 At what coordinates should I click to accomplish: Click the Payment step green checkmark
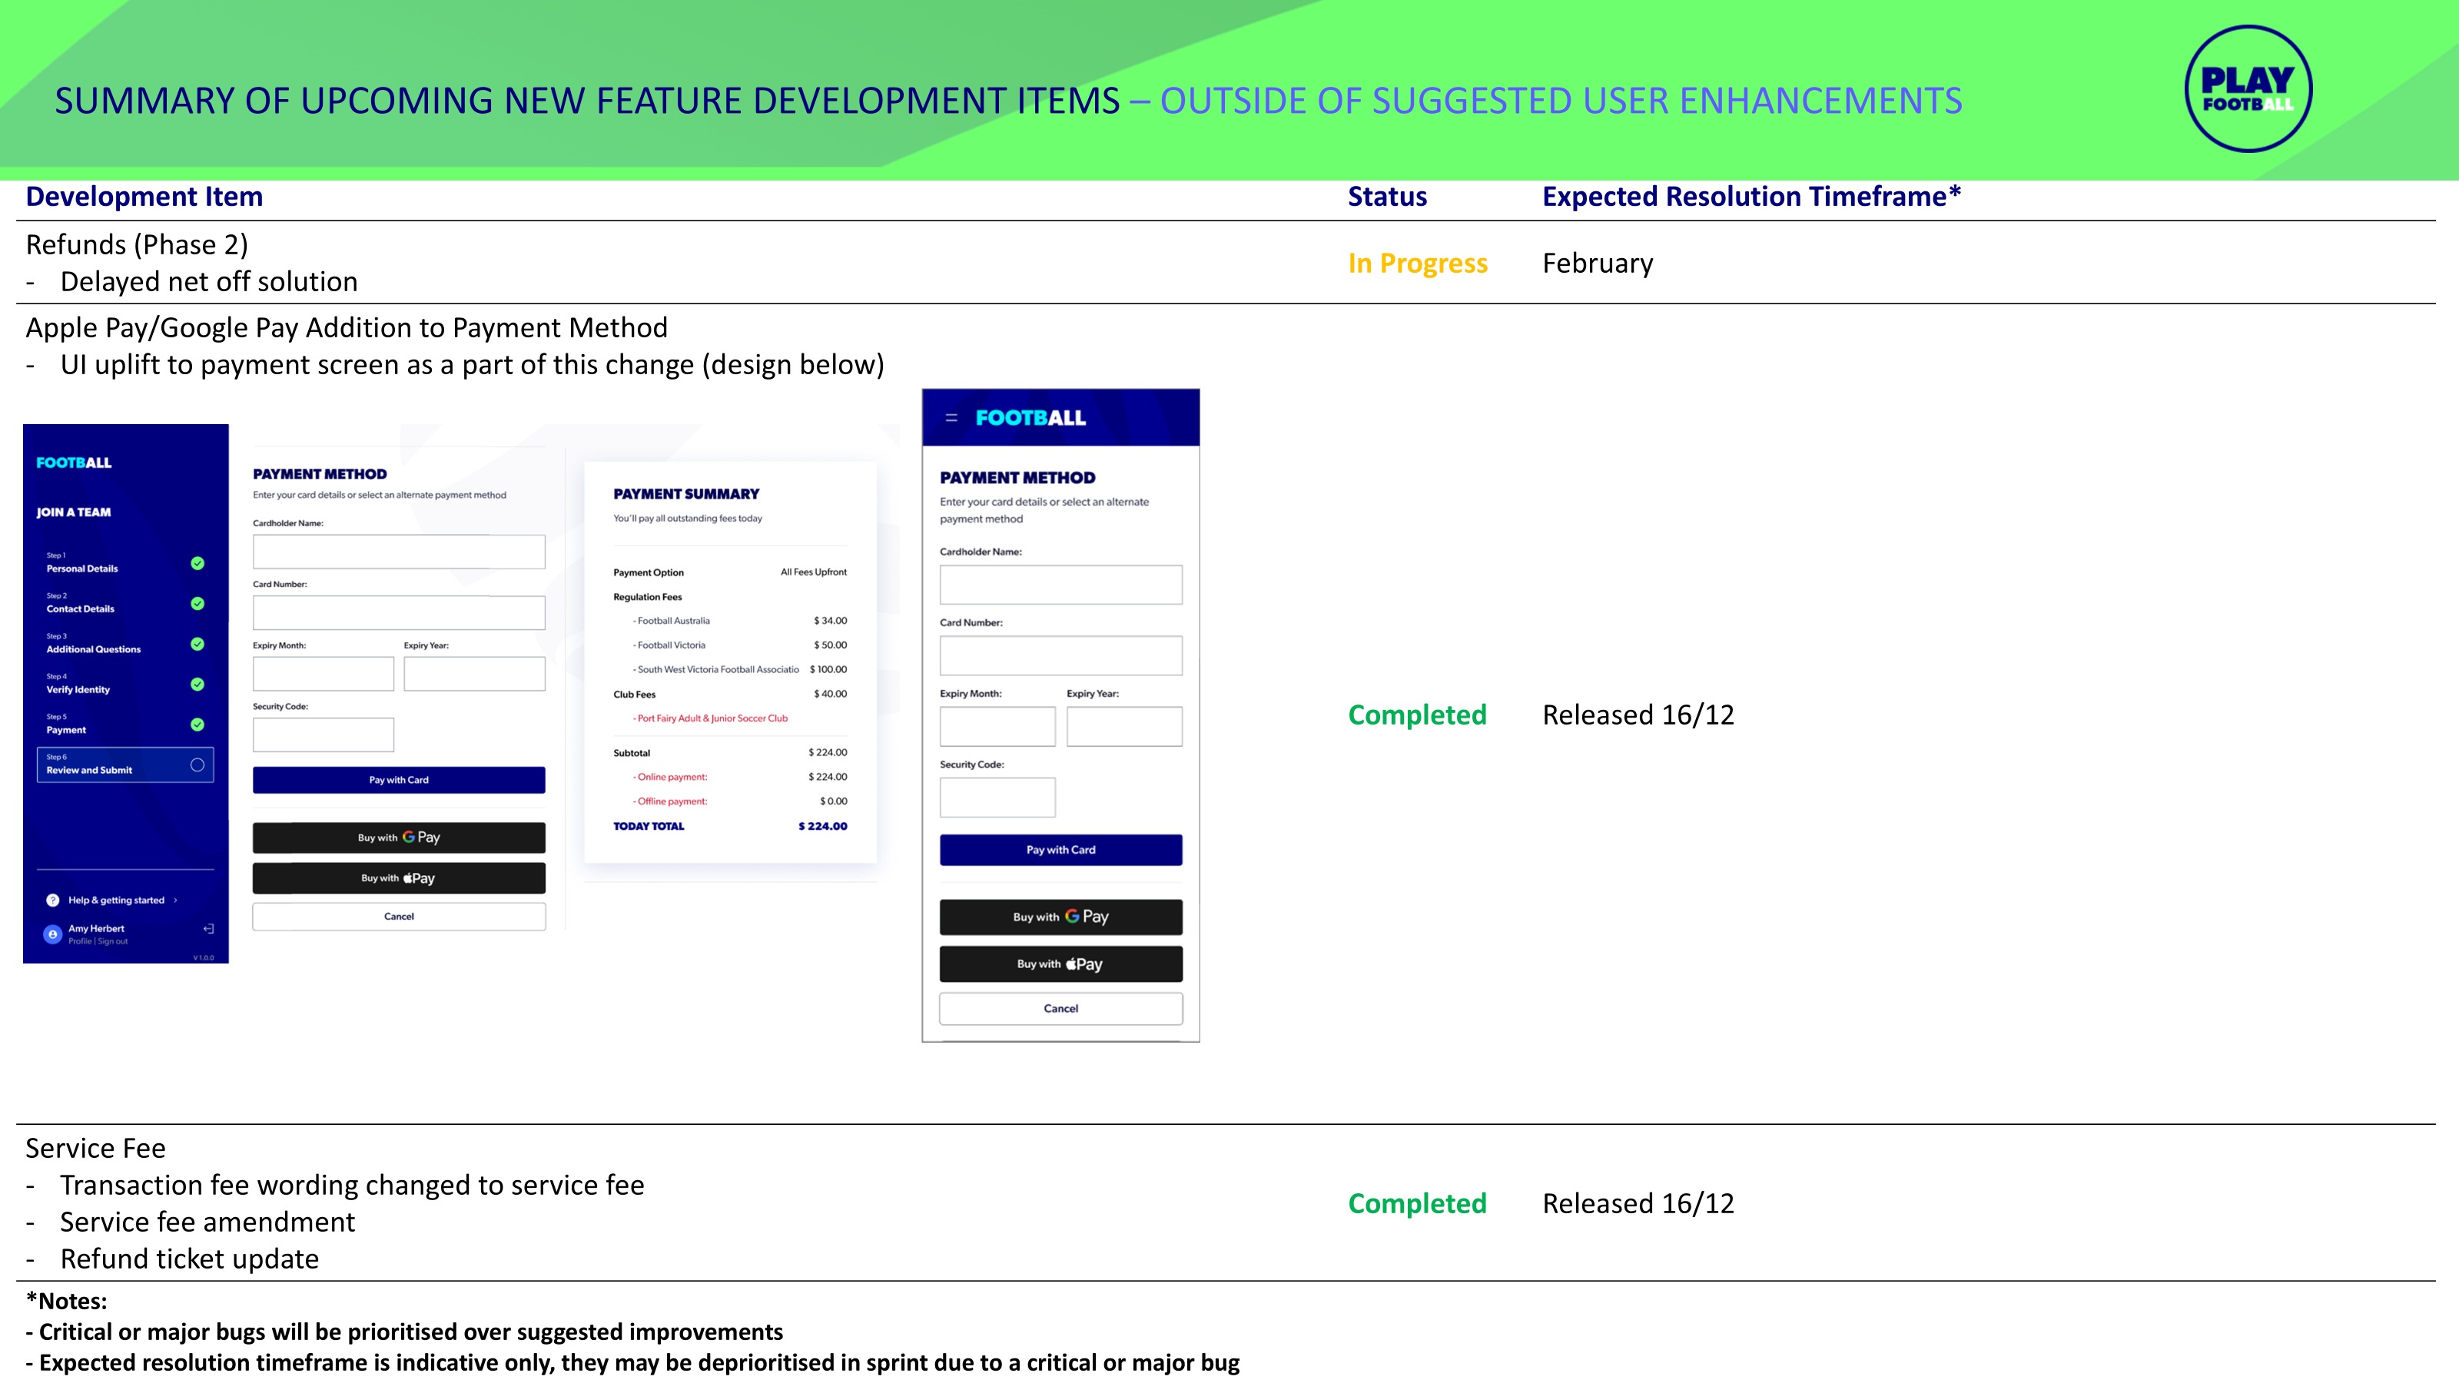click(x=197, y=725)
